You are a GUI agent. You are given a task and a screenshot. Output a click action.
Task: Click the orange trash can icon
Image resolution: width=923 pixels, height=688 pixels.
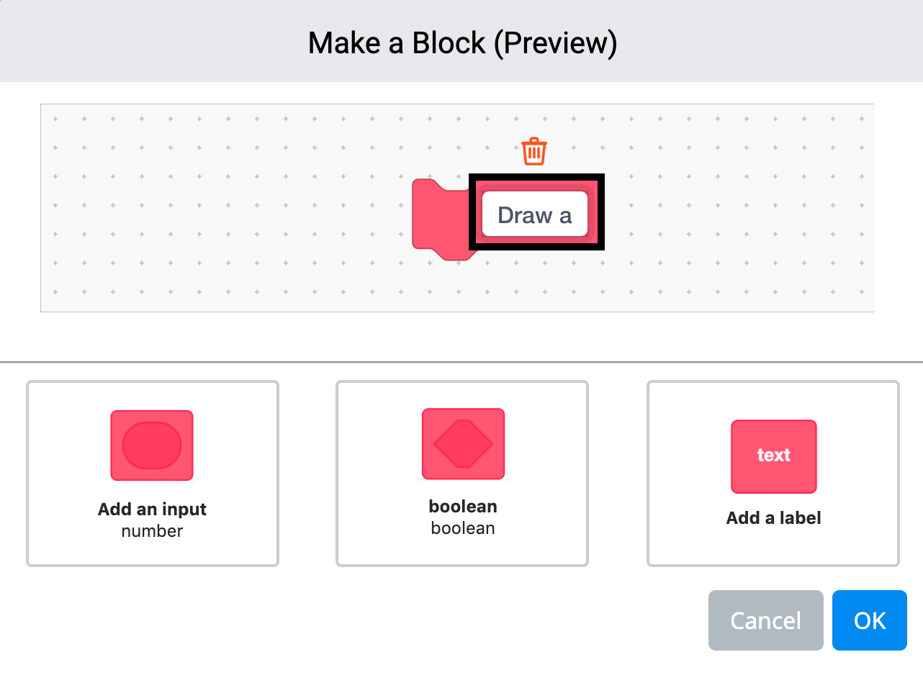533,150
